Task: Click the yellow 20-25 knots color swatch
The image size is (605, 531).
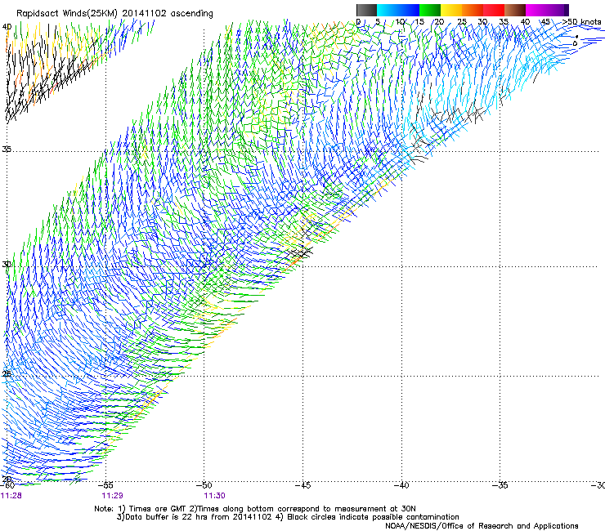Action: [451, 10]
